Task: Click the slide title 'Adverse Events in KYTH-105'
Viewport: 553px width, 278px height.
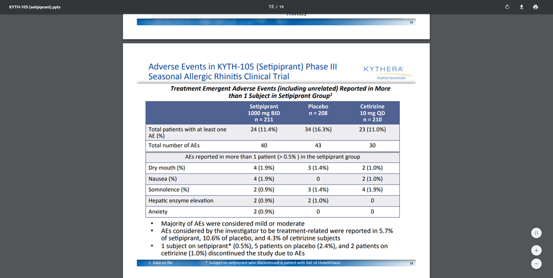Action: tap(242, 71)
